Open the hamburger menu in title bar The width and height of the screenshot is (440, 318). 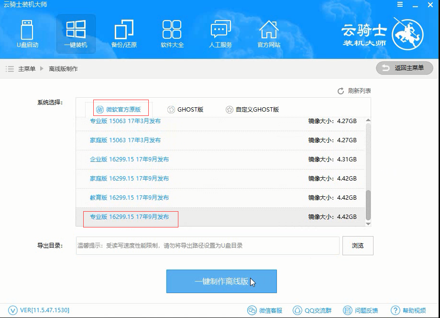[400, 4]
